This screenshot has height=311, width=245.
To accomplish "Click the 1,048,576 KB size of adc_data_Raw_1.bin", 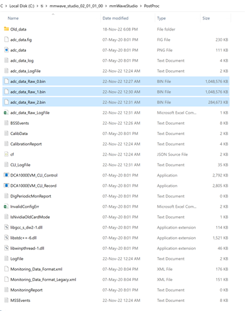I will [x=216, y=92].
